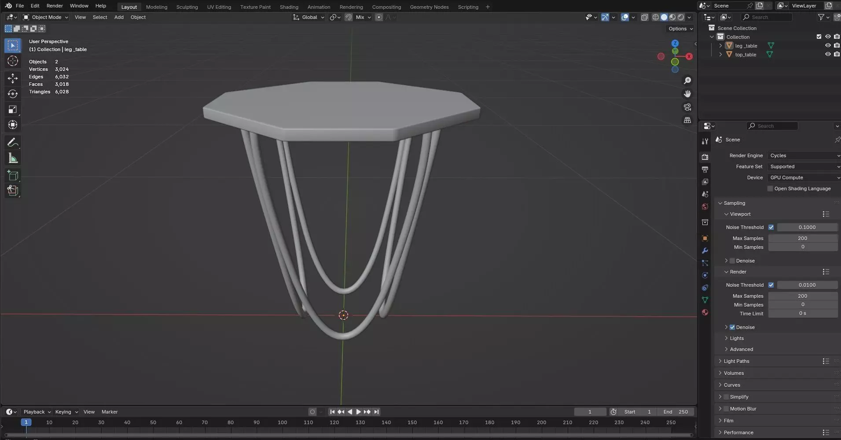Image resolution: width=841 pixels, height=440 pixels.
Task: Select the Move tool
Action: coord(13,78)
